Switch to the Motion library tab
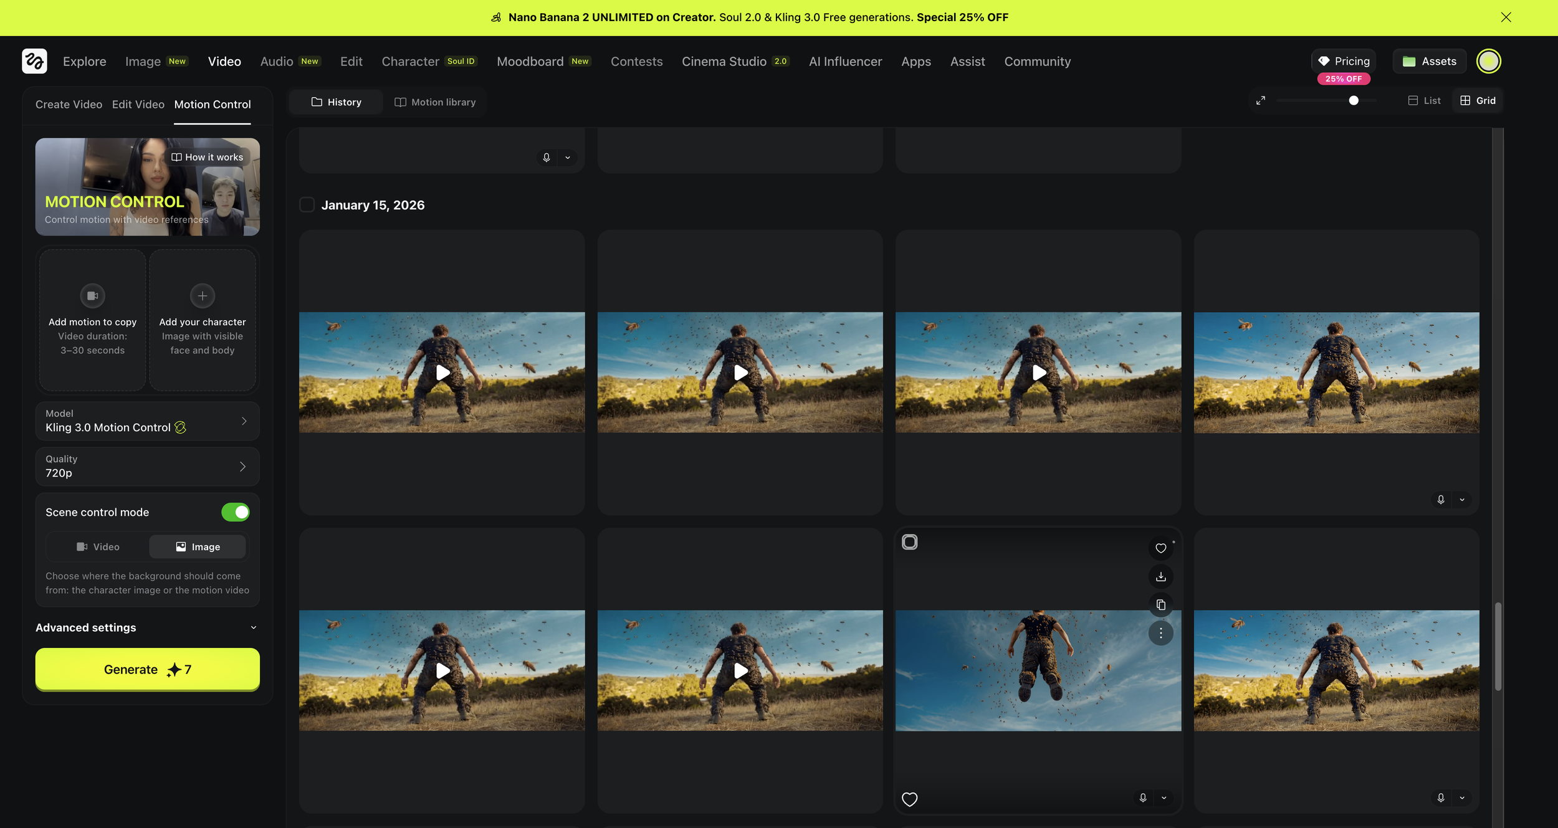Viewport: 1558px width, 828px height. pos(435,102)
